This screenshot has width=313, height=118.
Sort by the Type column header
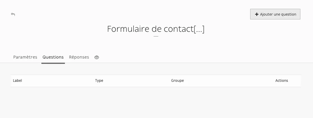pyautogui.click(x=99, y=81)
